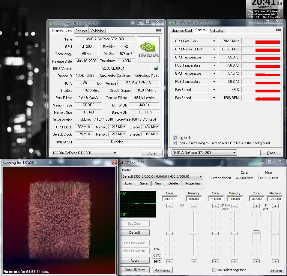Click Close button in left GPU-Z window
This screenshot has width=287, height=276.
point(151,153)
